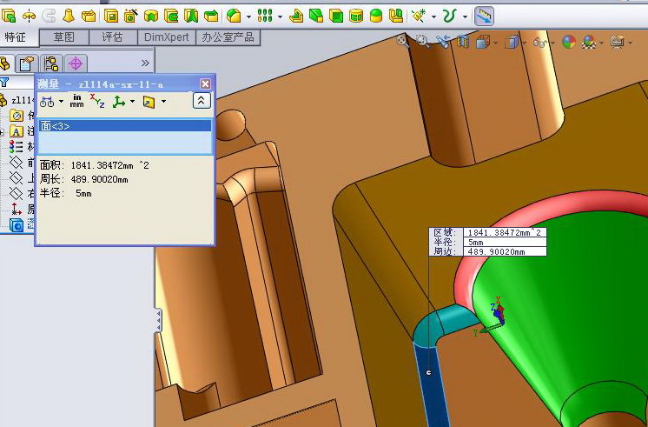648x427 pixels.
Task: Click the XYZ Relative To coordinate icon
Action: pos(119,102)
